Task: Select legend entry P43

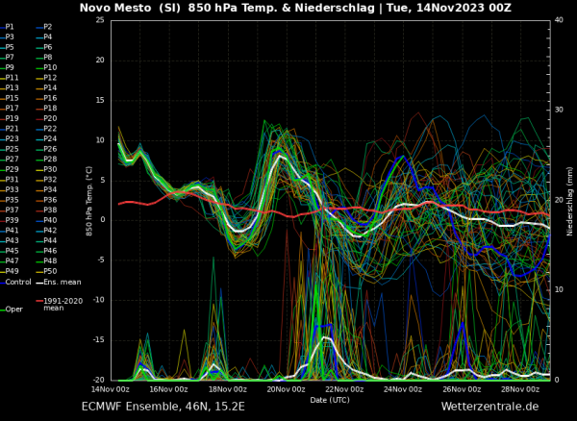Action: [10, 240]
